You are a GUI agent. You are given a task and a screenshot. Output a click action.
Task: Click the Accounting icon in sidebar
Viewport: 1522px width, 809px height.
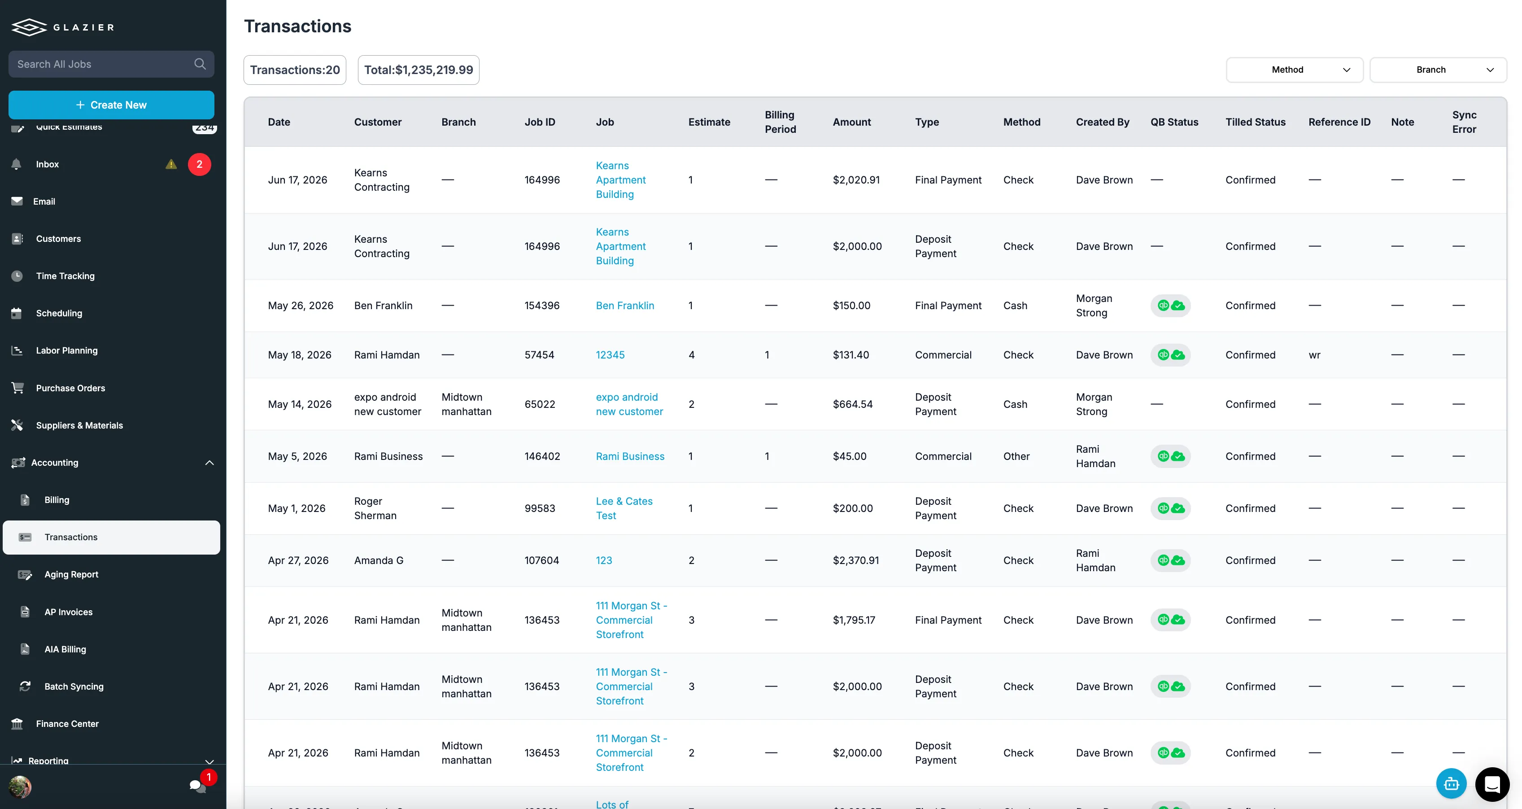18,463
